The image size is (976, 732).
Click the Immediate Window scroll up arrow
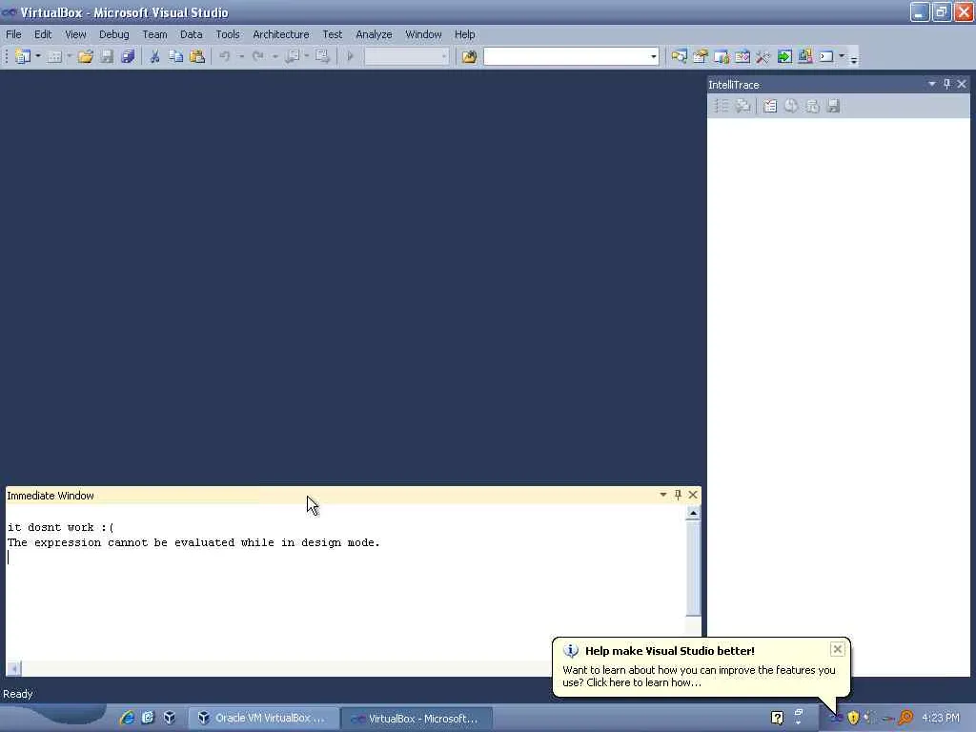point(693,513)
